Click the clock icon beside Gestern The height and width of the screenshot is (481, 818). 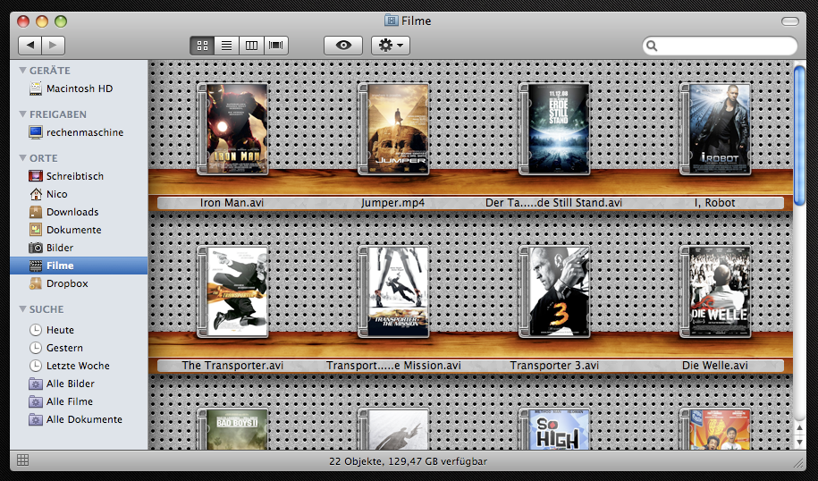36,348
